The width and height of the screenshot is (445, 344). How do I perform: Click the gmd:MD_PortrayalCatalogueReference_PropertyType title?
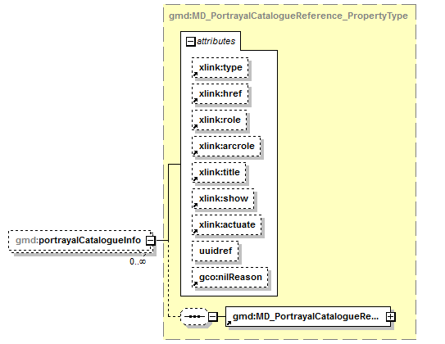click(x=288, y=16)
